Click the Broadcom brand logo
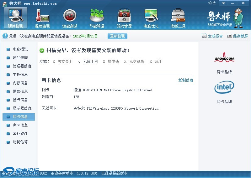The width and height of the screenshot is (251, 178). 224,59
